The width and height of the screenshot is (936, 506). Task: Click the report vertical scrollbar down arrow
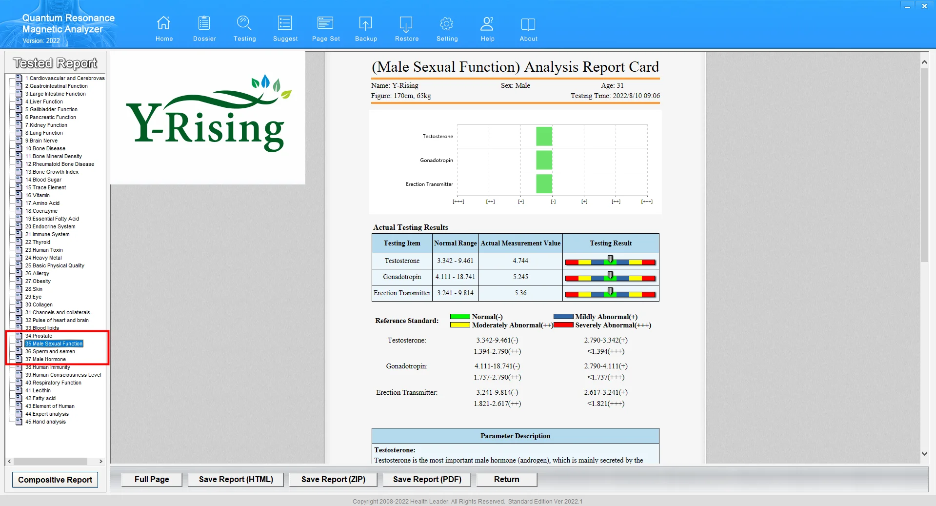click(924, 453)
